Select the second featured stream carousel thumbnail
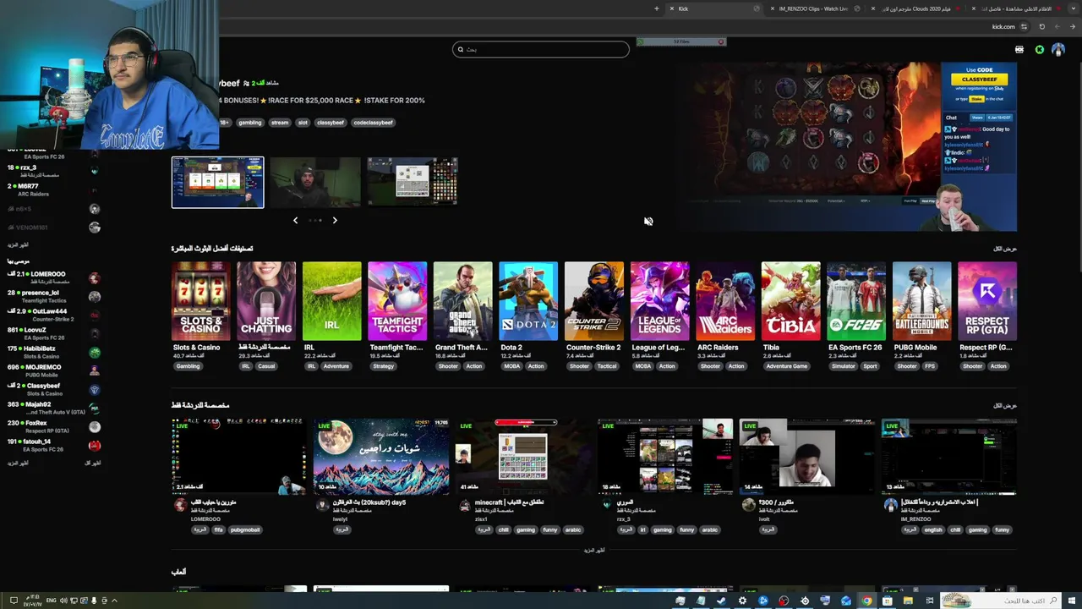The width and height of the screenshot is (1082, 609). tap(315, 182)
